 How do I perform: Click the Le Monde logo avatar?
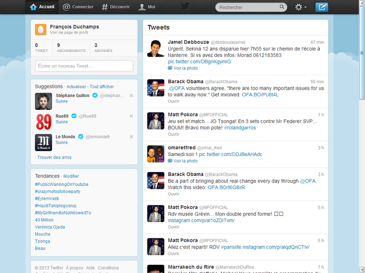tap(43, 142)
